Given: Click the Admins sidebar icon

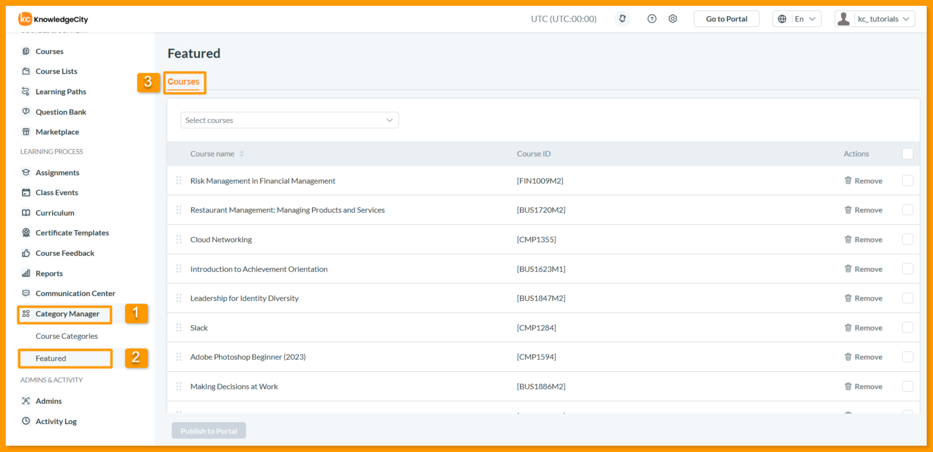Looking at the screenshot, I should click(x=26, y=401).
